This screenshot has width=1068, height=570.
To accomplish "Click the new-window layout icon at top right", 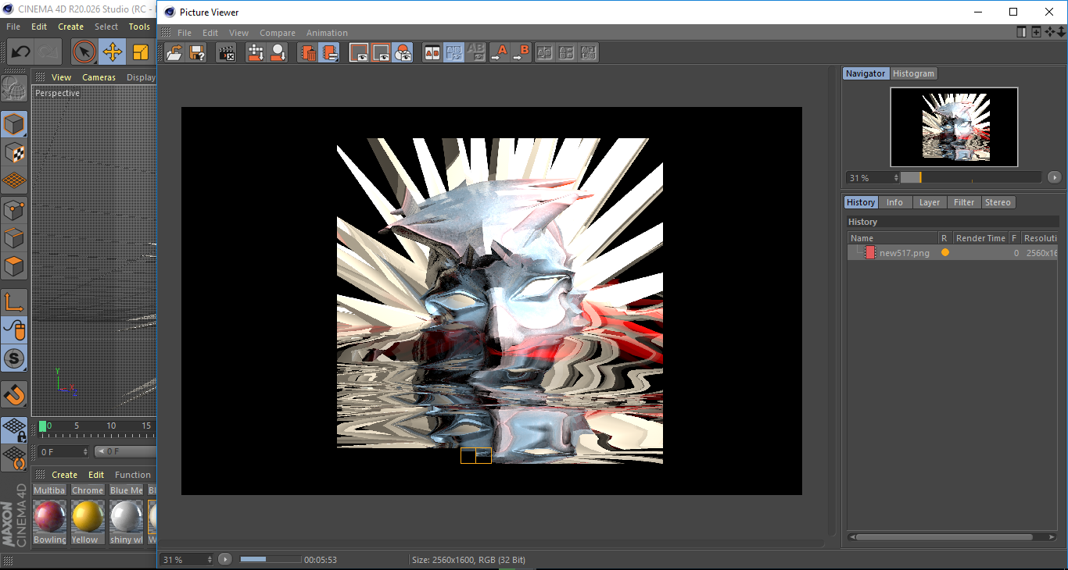I will click(1036, 32).
